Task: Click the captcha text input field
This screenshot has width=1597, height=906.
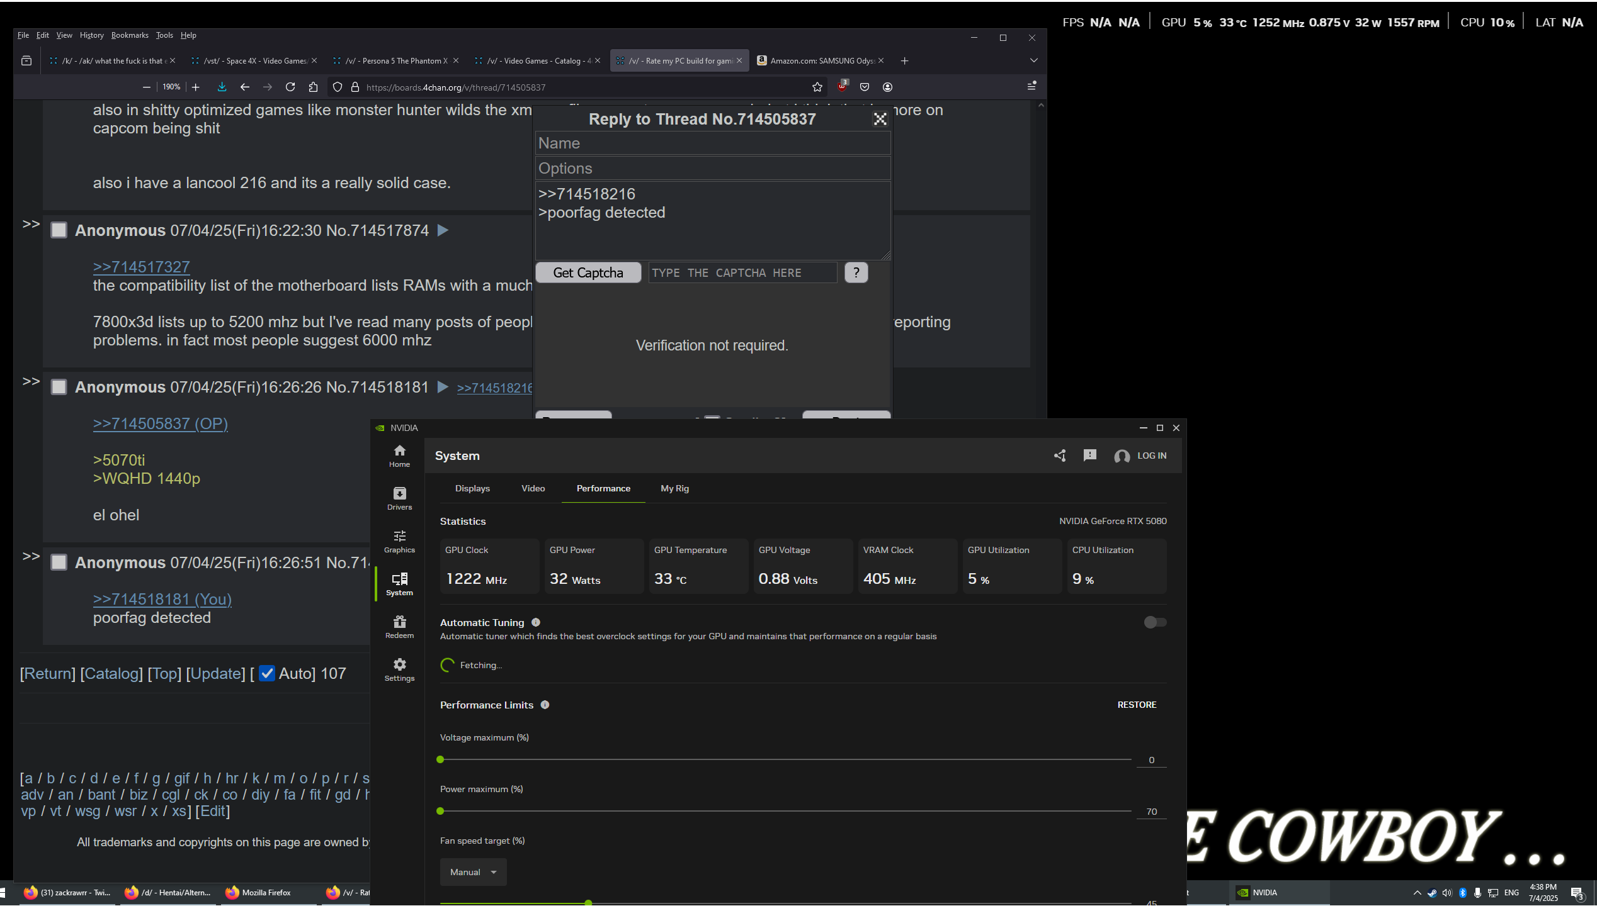Action: click(743, 272)
